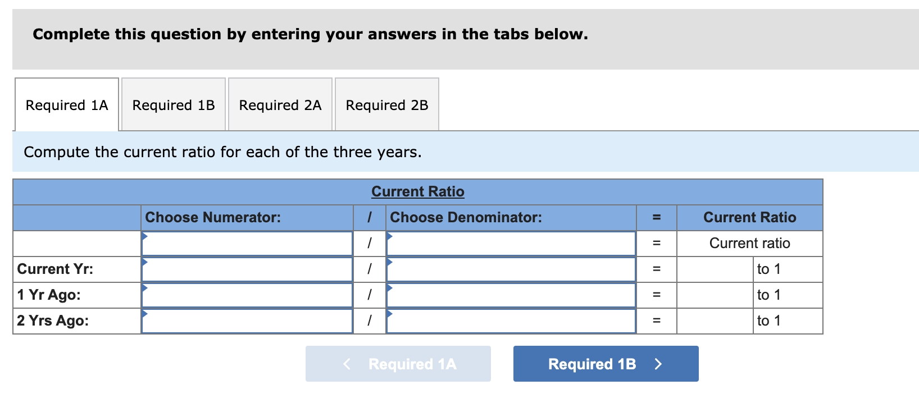Click the 1 Yr Ago ratio answer field
This screenshot has height=403, width=919.
tap(714, 295)
